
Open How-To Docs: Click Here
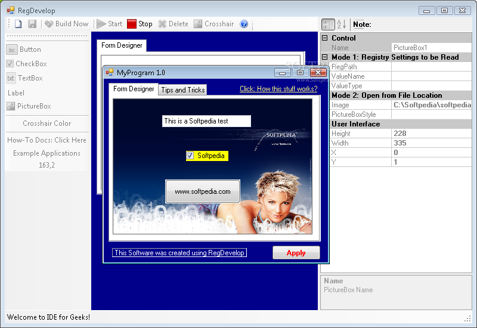pyautogui.click(x=47, y=140)
